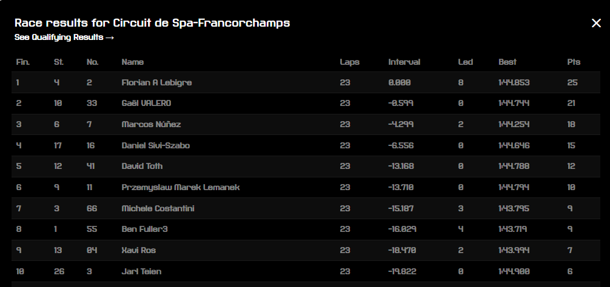Close the race results dialog
Screen dimensions: 610x287
pos(596,23)
